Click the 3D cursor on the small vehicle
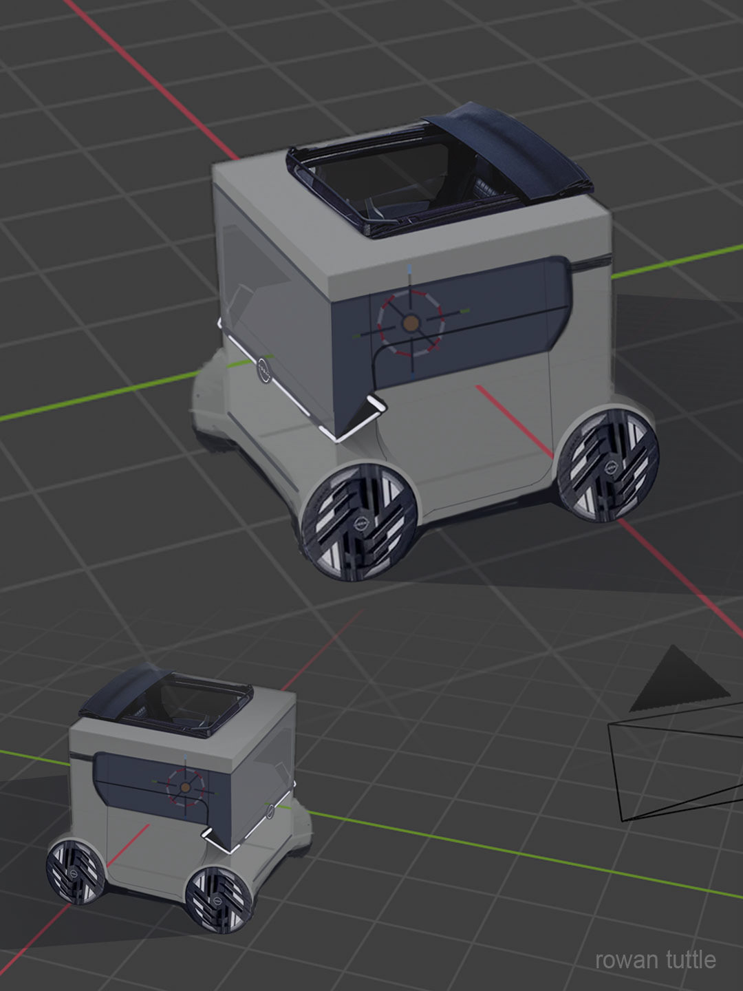 (186, 787)
